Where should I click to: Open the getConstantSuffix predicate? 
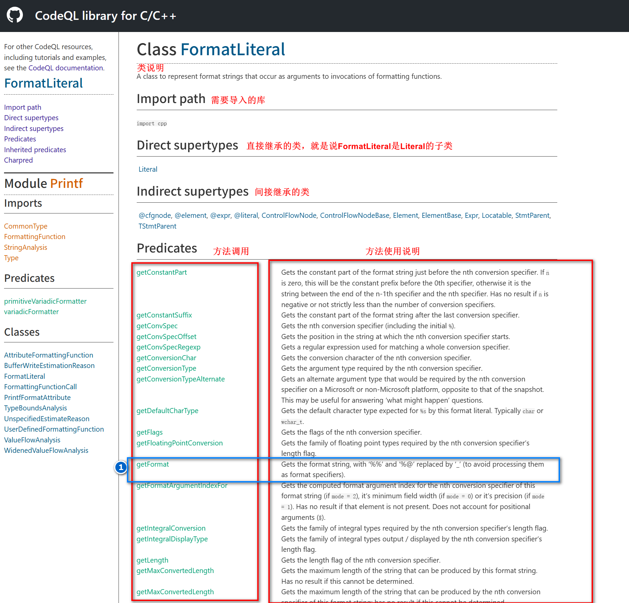point(164,315)
